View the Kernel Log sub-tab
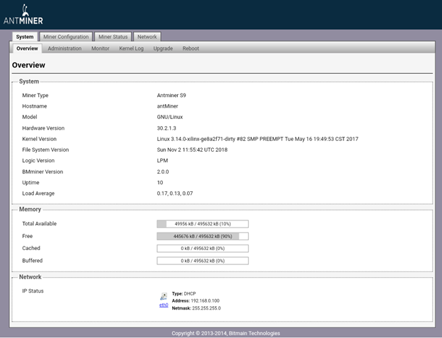The image size is (442, 338). 131,48
